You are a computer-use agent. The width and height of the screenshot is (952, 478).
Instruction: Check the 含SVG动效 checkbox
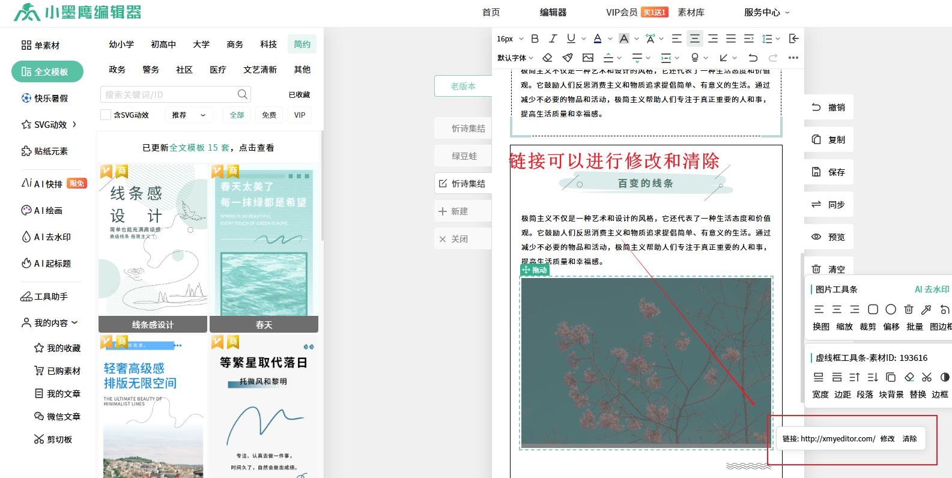(x=106, y=115)
